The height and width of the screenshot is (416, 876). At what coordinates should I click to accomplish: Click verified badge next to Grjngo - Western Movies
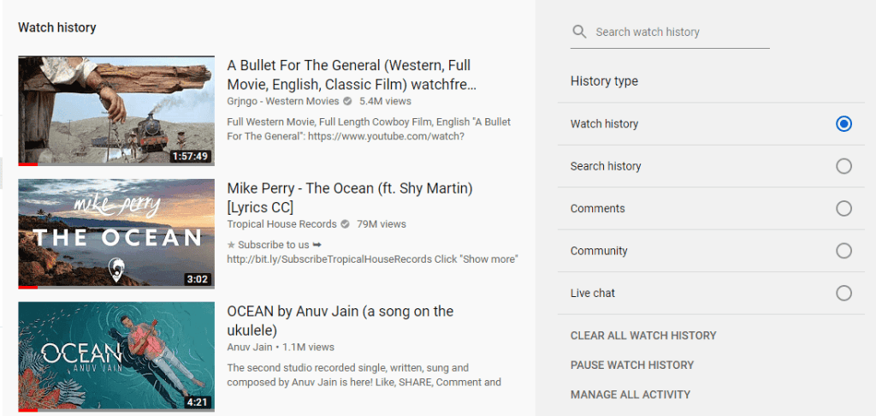(347, 101)
